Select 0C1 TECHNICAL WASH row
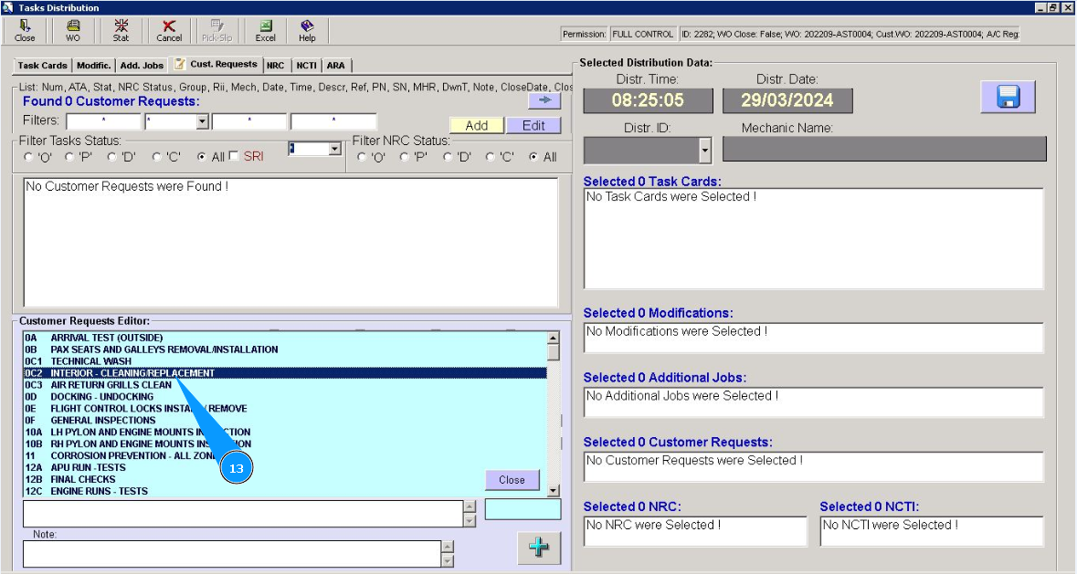Screen dimensions: 1077x574 click(x=285, y=360)
